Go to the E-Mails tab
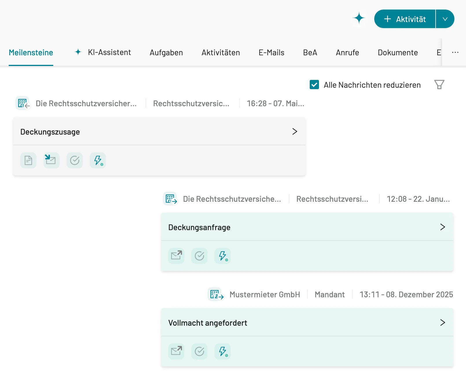The height and width of the screenshot is (374, 466). click(x=271, y=52)
